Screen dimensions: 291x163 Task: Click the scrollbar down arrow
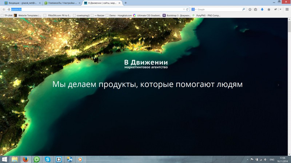point(289,154)
